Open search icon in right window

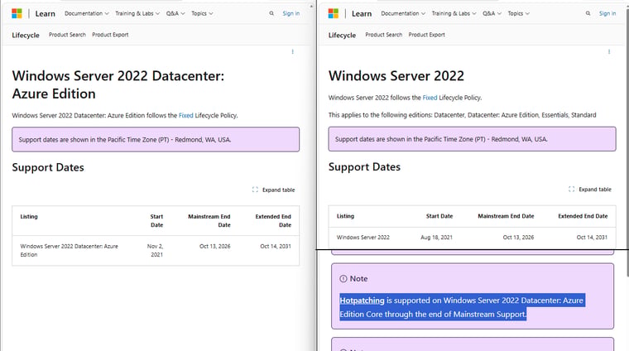pyautogui.click(x=588, y=13)
